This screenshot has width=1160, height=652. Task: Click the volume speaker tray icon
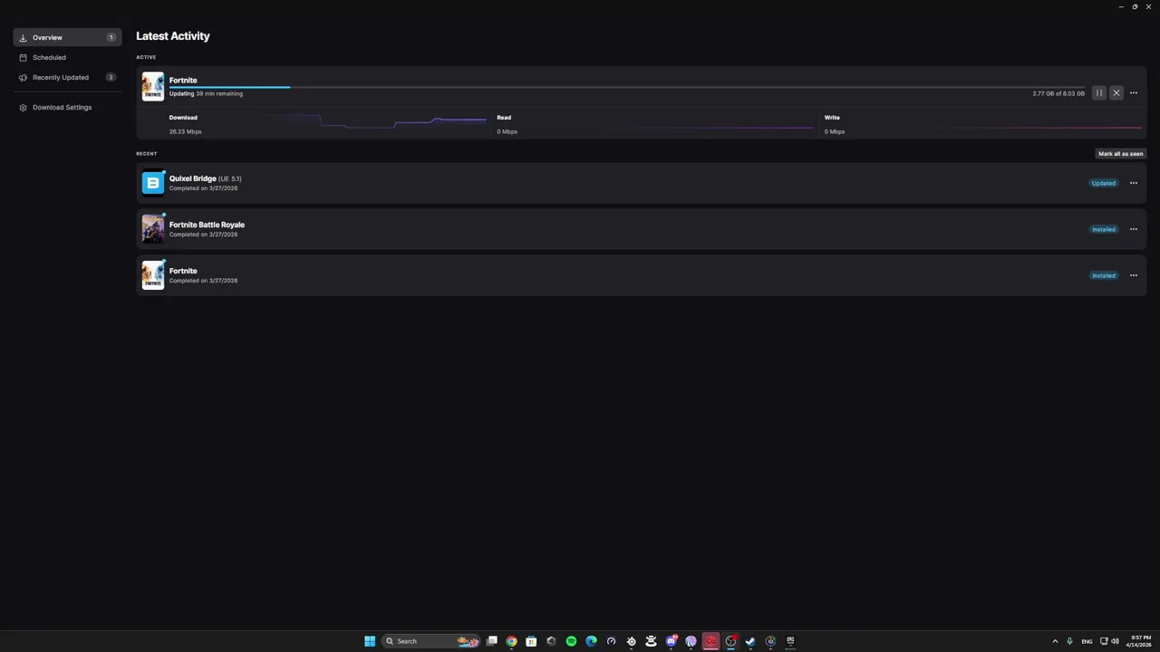[1115, 641]
